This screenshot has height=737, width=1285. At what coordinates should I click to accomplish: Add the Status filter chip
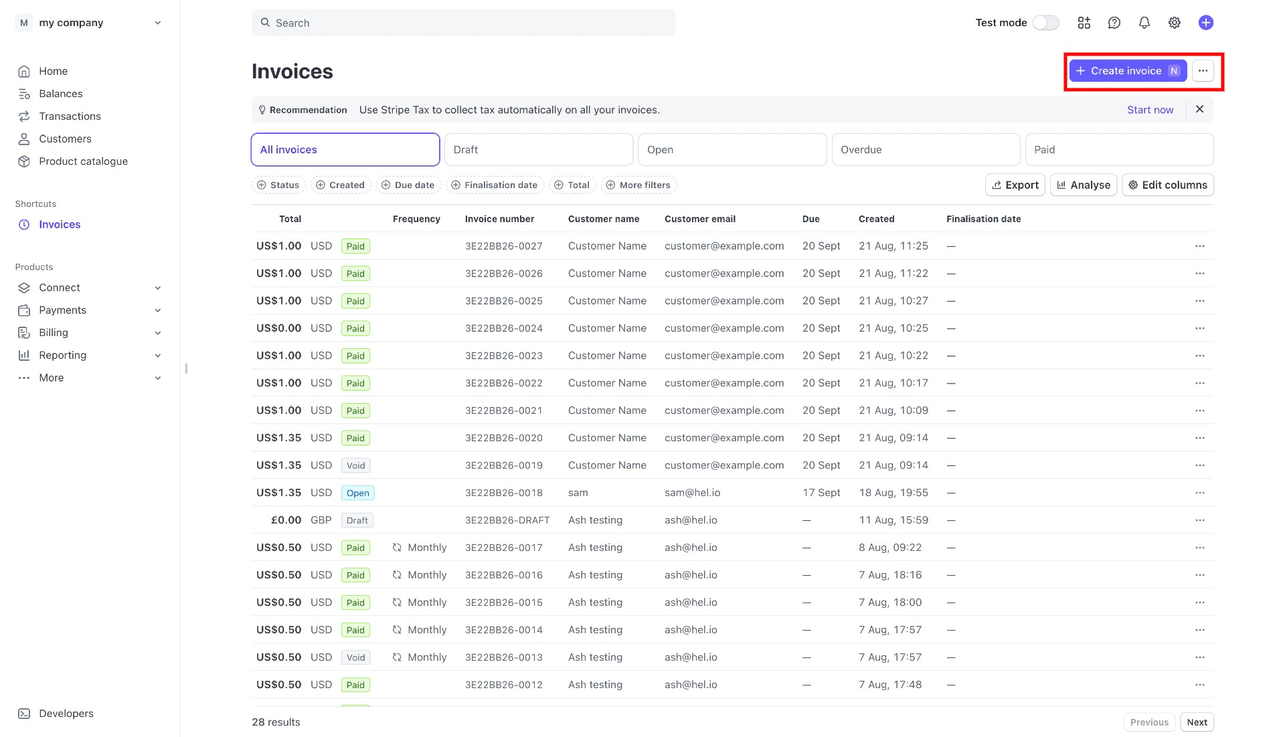[x=278, y=185]
